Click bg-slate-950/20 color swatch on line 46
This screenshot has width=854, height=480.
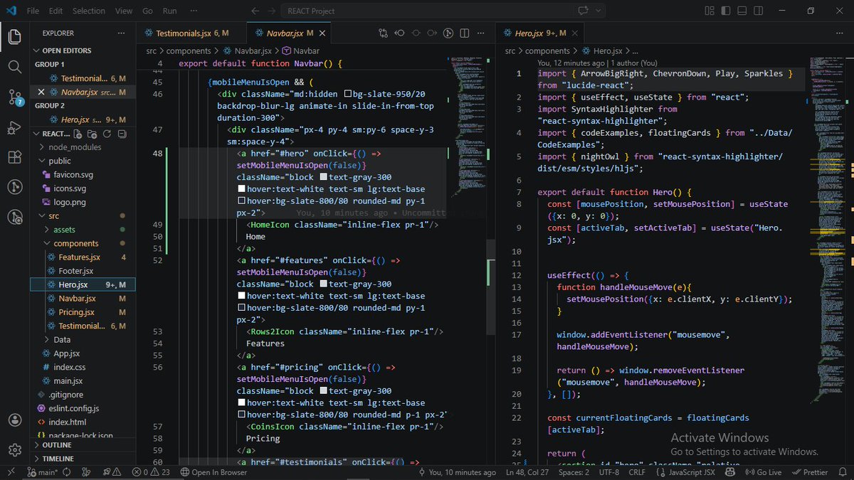point(348,94)
